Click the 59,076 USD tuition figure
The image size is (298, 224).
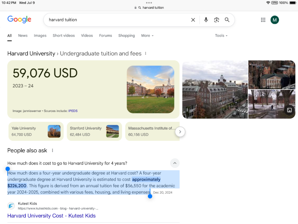tap(45, 73)
